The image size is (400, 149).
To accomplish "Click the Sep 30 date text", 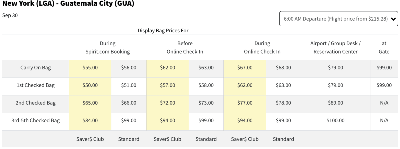I will click(10, 15).
